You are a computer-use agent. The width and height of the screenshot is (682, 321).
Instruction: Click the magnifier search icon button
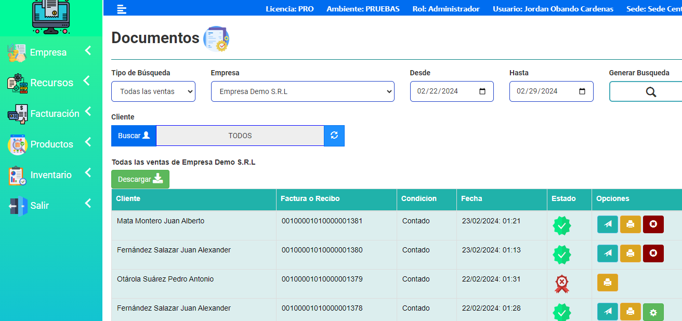650,92
